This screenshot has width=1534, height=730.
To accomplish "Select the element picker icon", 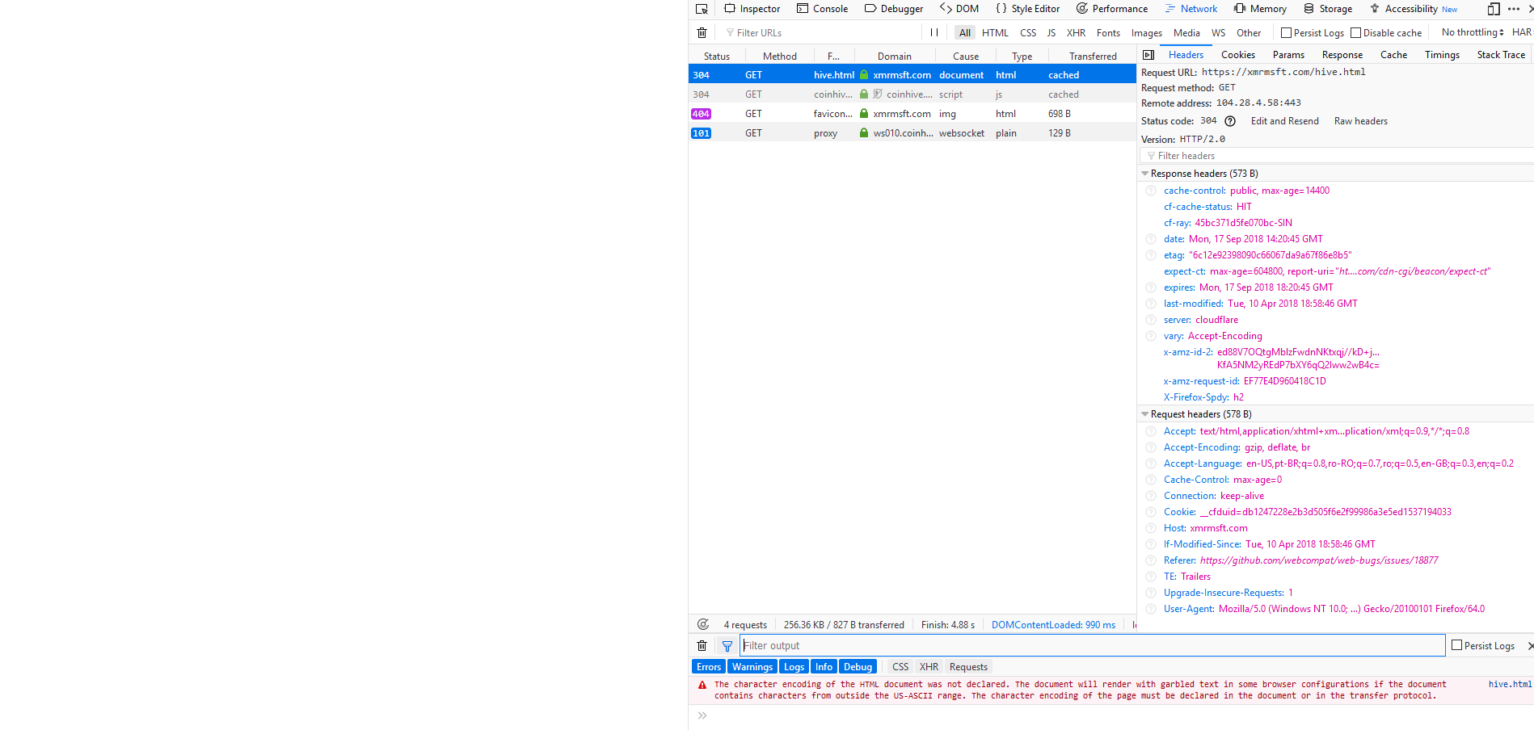I will point(702,9).
